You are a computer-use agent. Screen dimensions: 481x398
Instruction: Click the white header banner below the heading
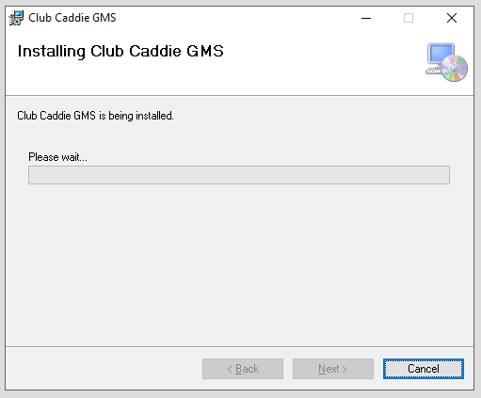[x=219, y=78]
